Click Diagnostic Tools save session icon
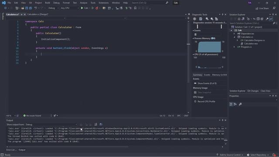 click(x=201, y=19)
